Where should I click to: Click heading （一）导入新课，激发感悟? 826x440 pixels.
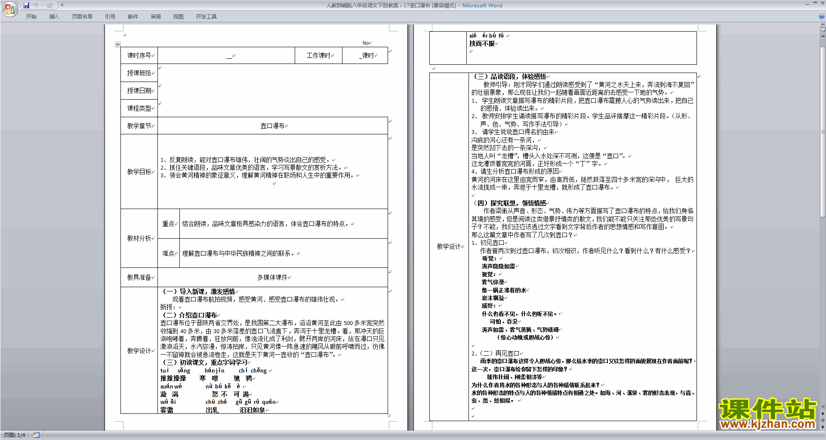[x=199, y=291]
